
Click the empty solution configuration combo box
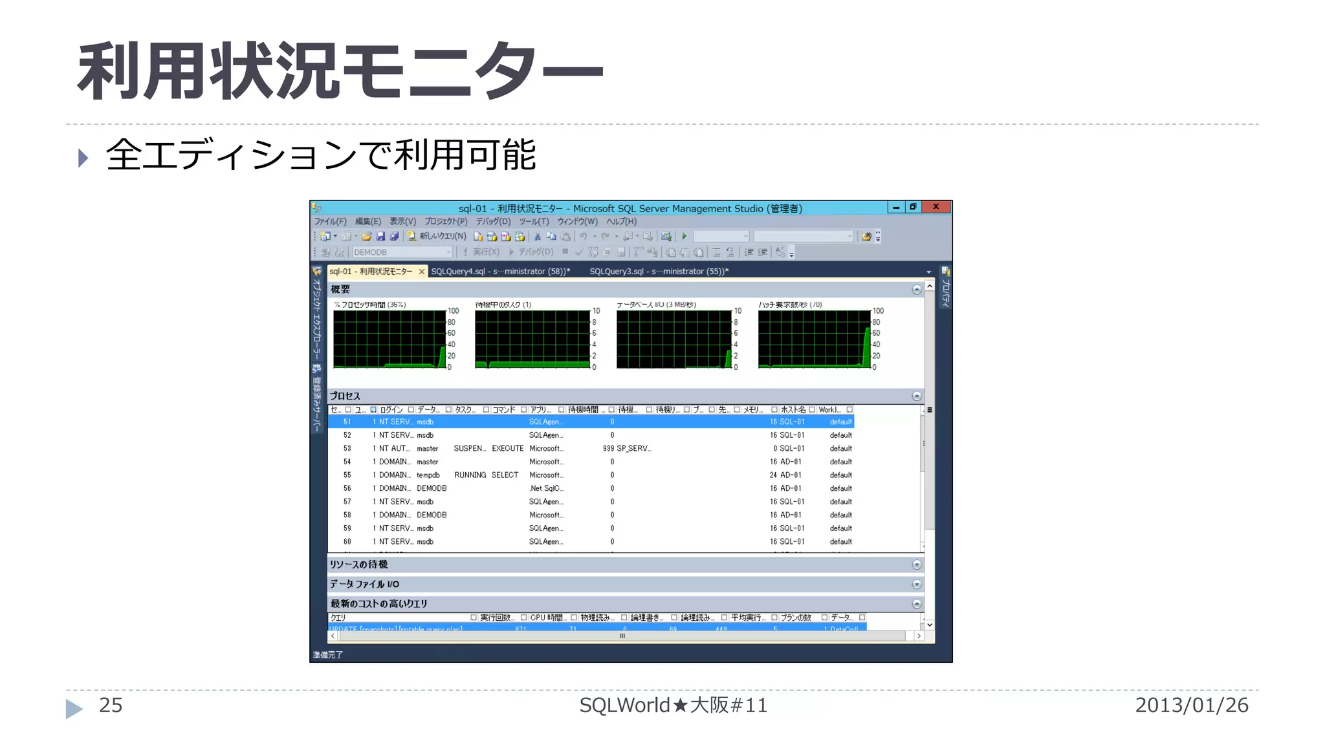click(721, 236)
